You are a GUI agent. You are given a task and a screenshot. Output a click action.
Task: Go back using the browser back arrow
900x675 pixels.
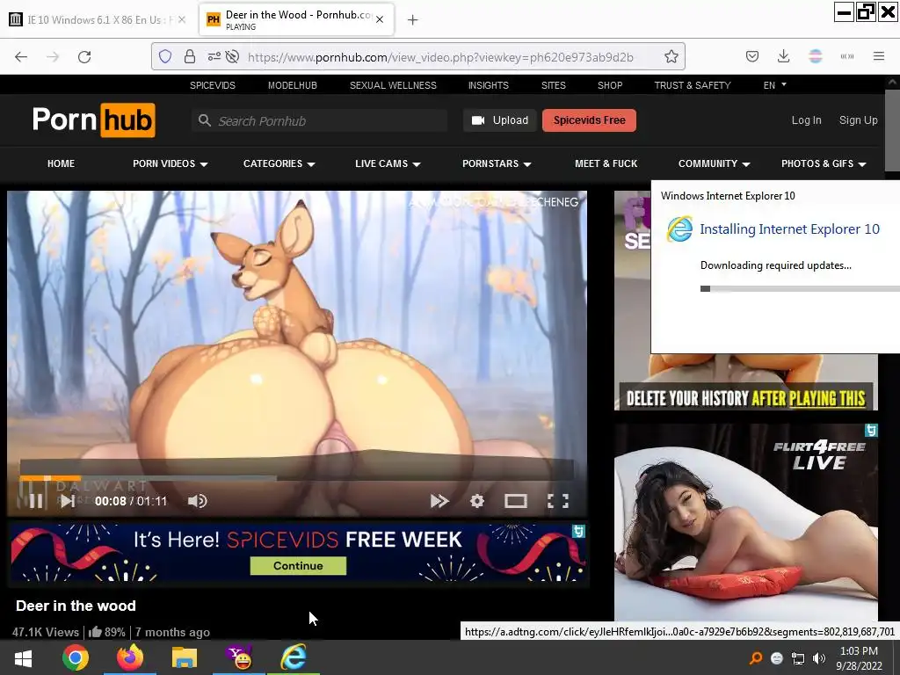point(21,56)
